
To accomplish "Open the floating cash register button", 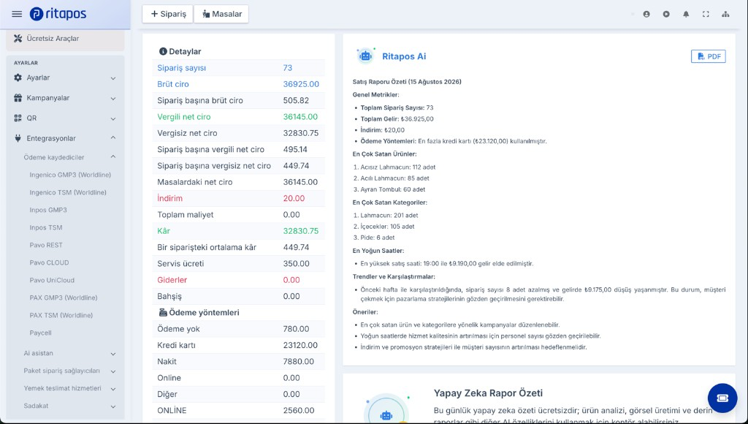I will (722, 398).
